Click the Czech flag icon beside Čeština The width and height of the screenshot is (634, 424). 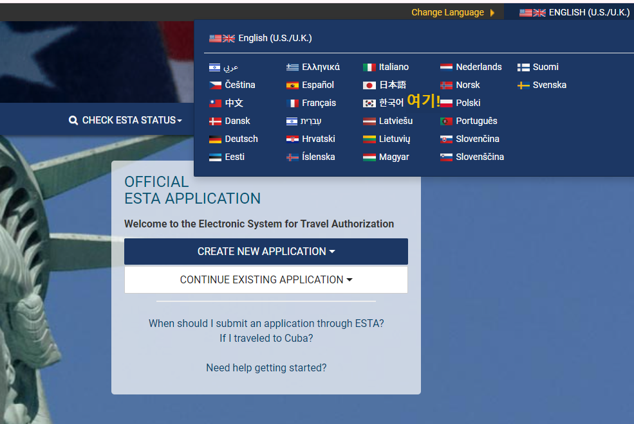[215, 85]
